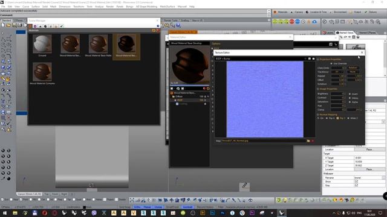Open the Wallpaper Filename dropdown
This screenshot has width=387, height=217.
click(383, 178)
